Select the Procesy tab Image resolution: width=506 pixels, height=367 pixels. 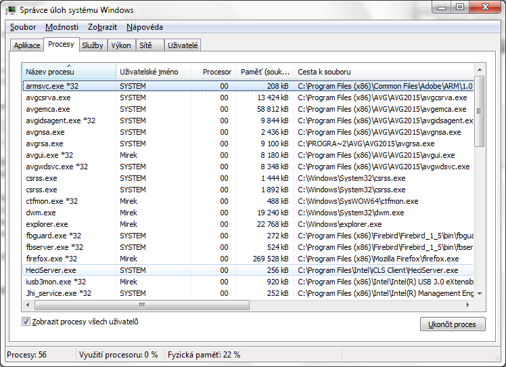61,44
